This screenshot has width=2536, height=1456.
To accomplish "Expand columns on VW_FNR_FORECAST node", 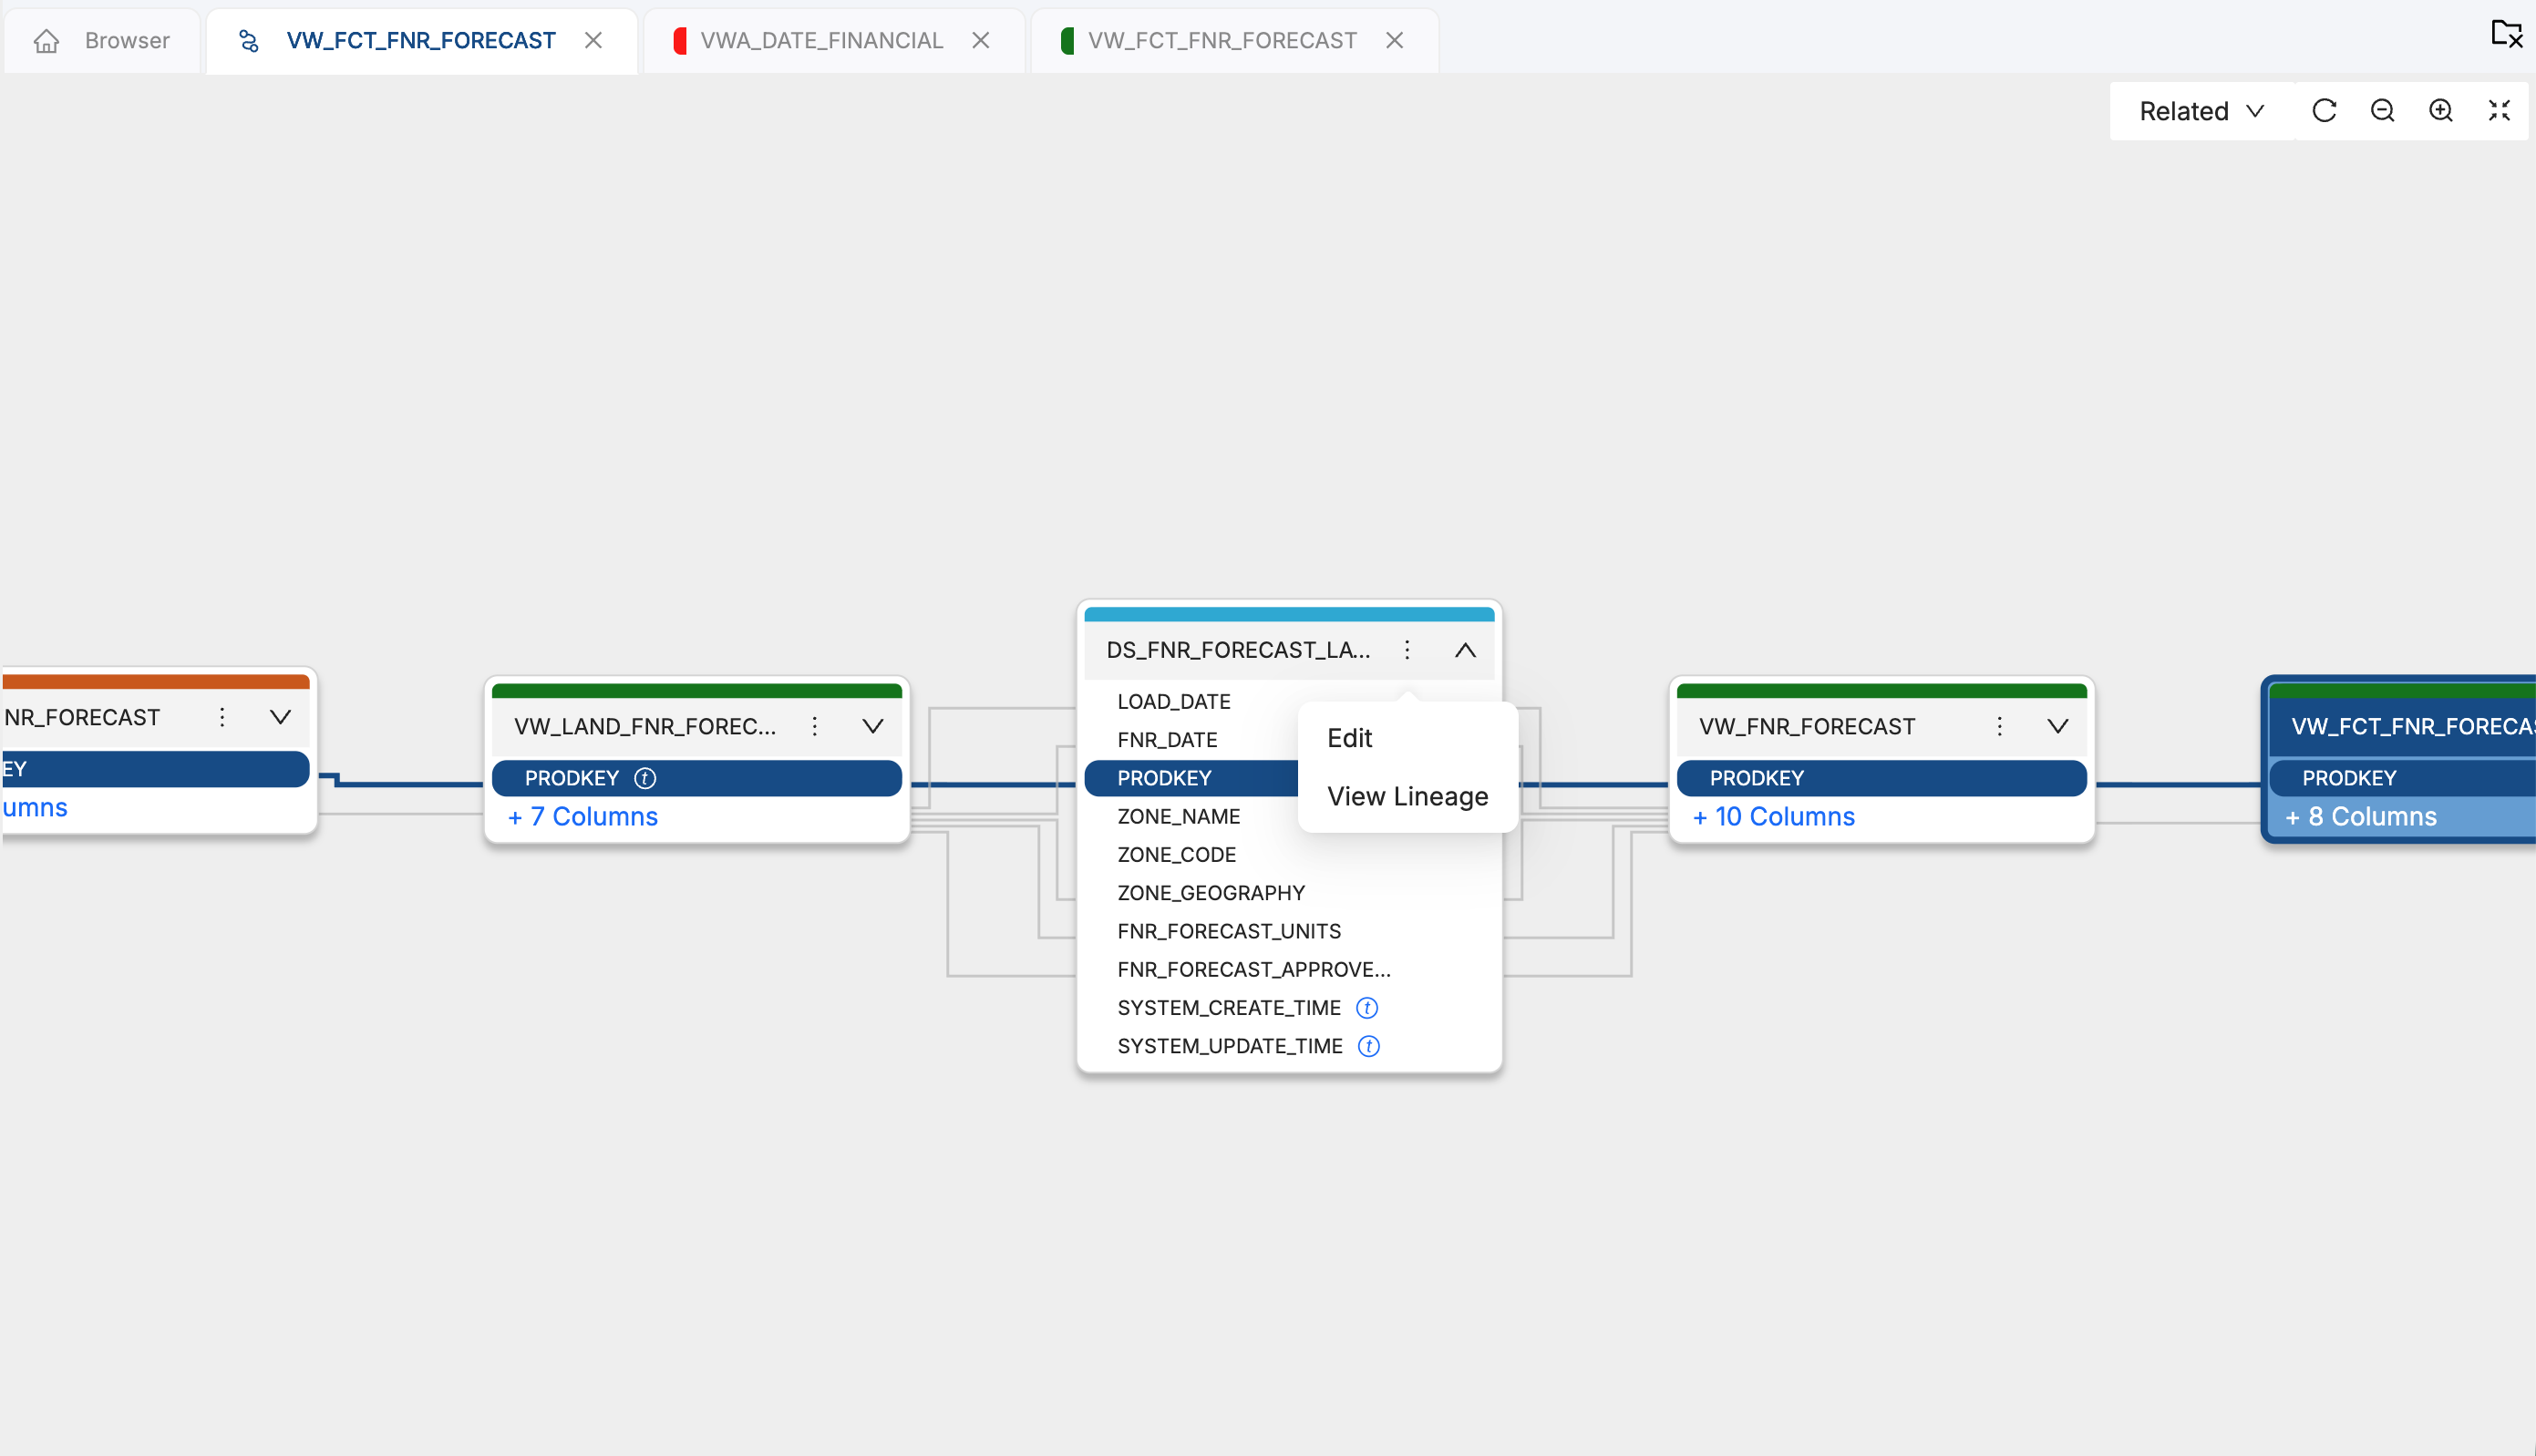I will 2057,726.
